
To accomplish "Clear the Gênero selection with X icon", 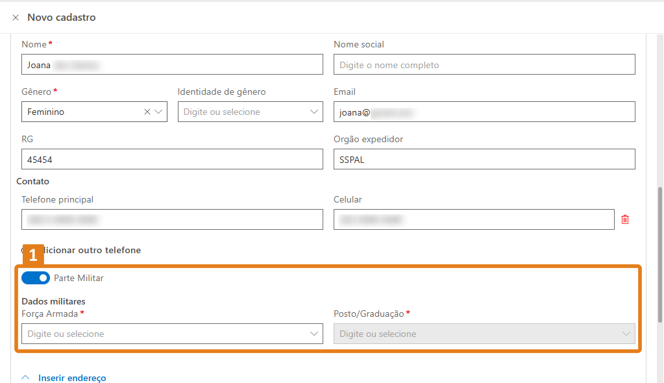I will [147, 112].
